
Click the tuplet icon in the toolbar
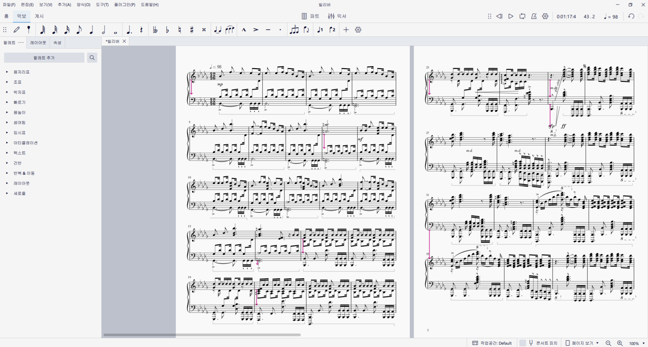(x=294, y=30)
